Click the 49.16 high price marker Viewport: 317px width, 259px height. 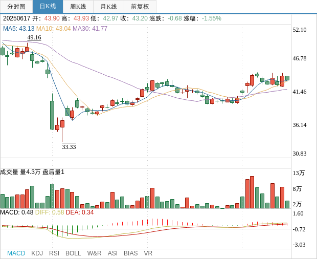point(34,37)
